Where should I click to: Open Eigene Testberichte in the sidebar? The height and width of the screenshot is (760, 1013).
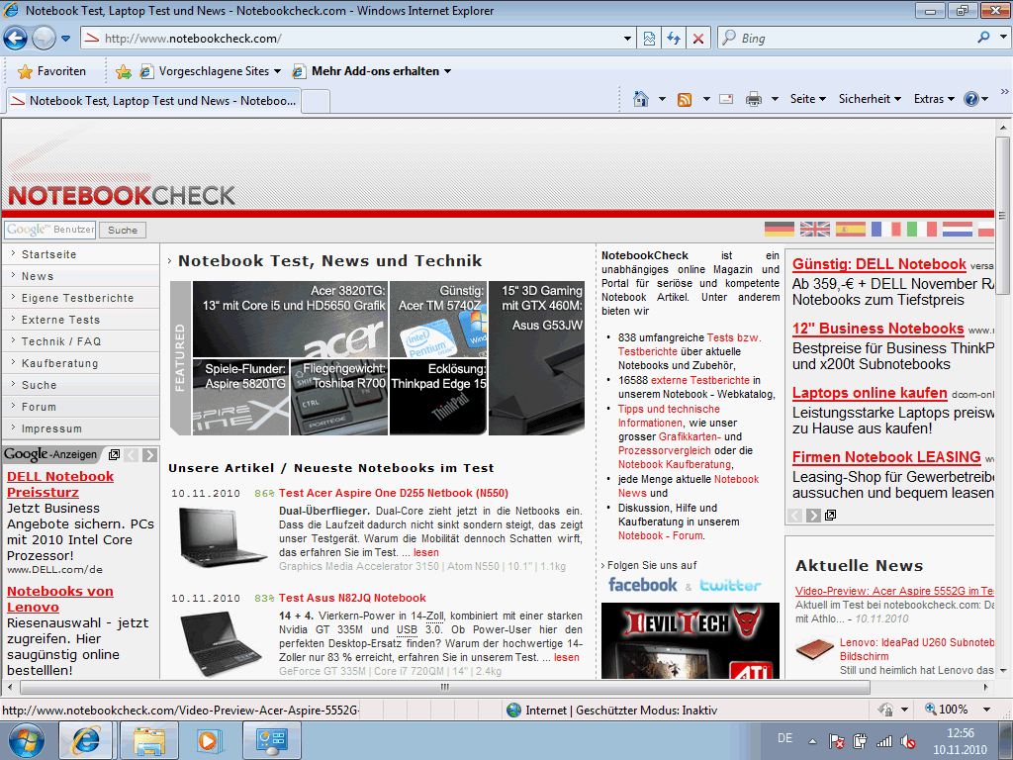(77, 298)
